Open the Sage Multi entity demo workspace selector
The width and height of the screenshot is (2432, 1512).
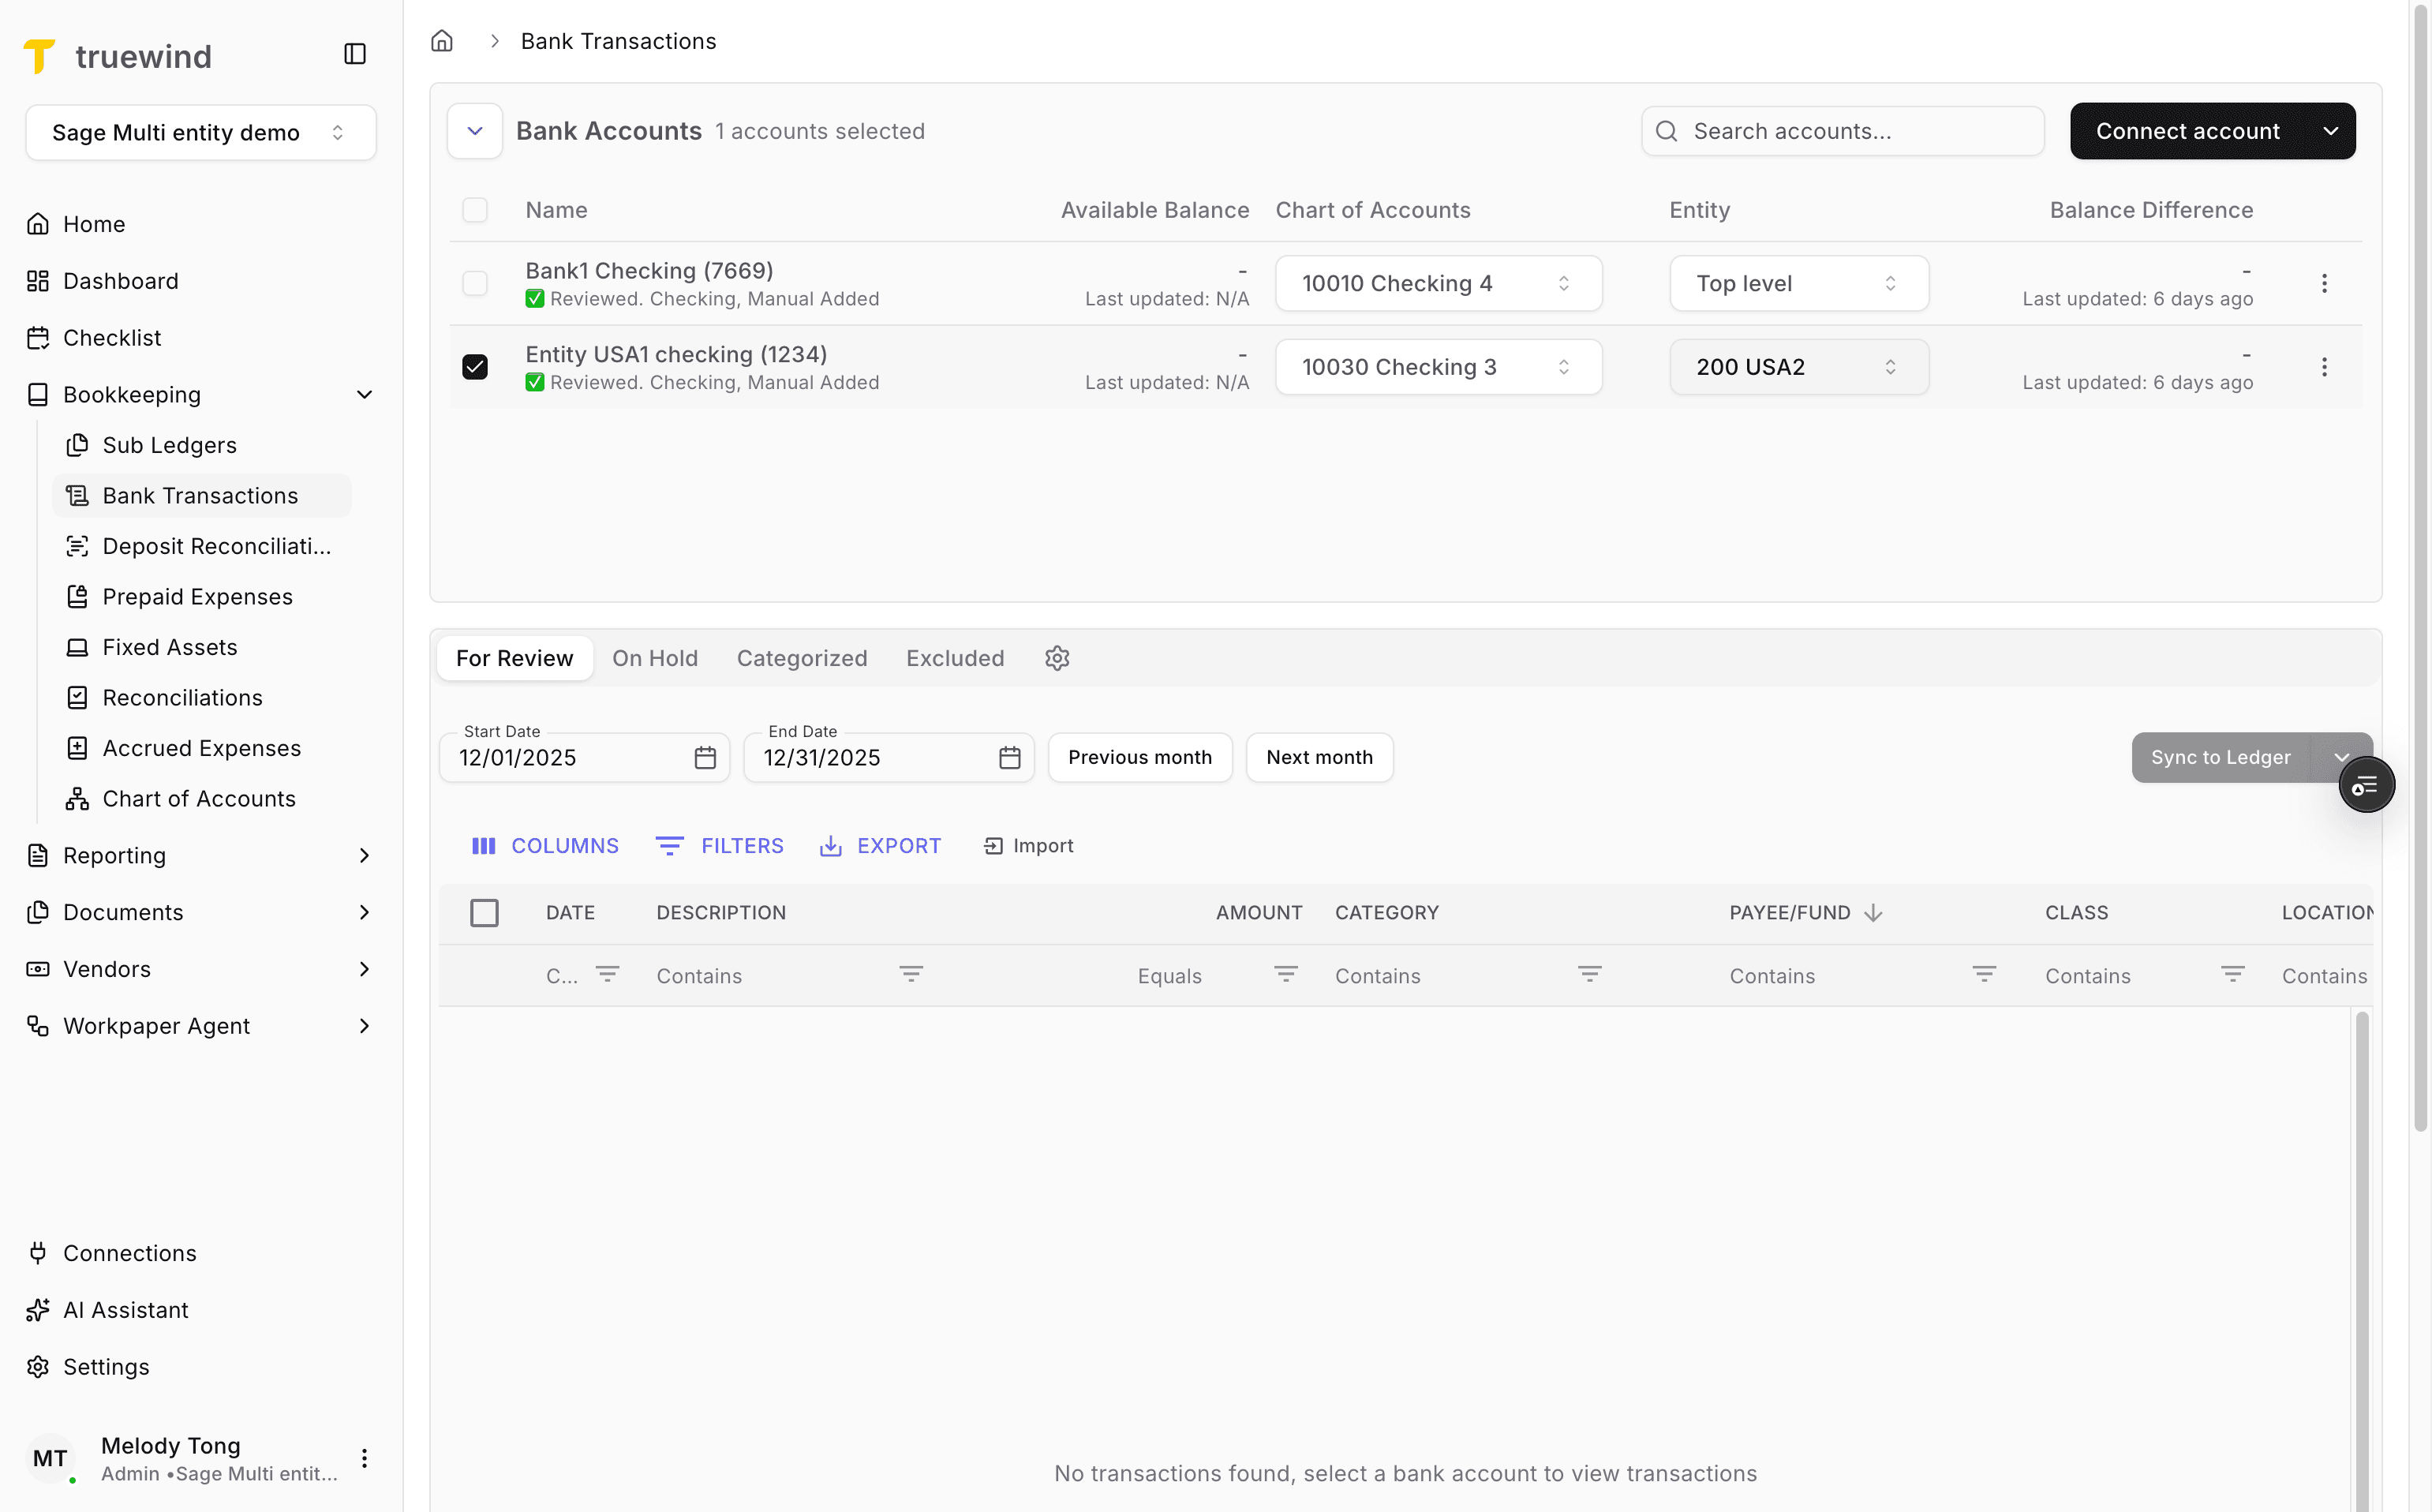click(x=200, y=132)
